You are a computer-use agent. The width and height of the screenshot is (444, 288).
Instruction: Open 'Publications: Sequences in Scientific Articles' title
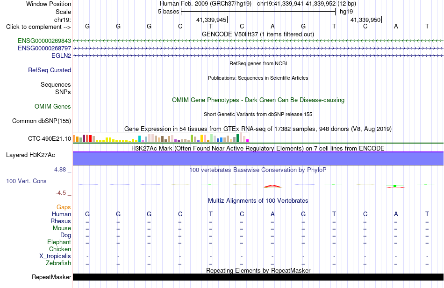(258, 78)
